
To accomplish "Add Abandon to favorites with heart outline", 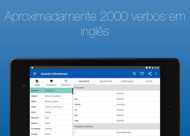I will (x=142, y=74).
